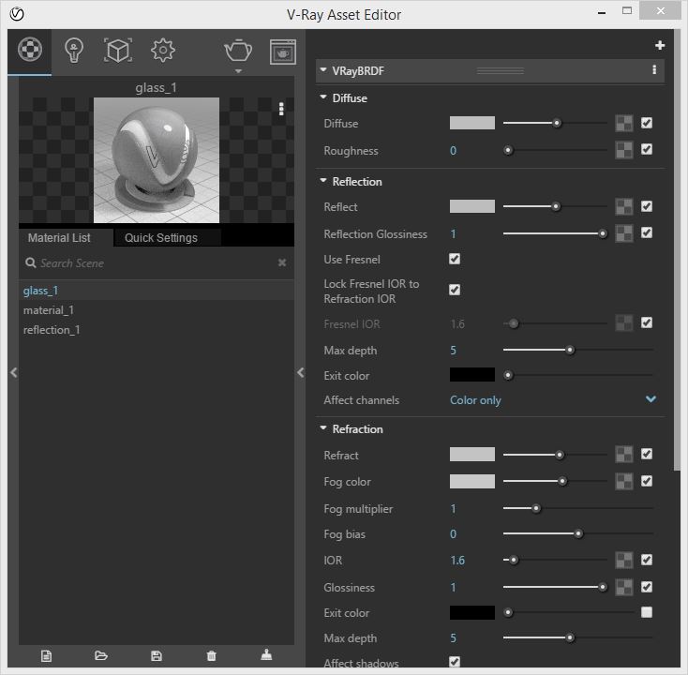Screen dimensions: 688x675
Task: Clear the search scene field
Action: click(x=282, y=262)
